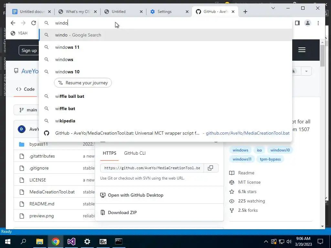331x248 pixels.
Task: Switch to the Untitled tab
Action: [x=123, y=12]
